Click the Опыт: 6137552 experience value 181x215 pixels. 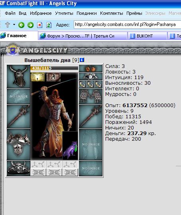(135, 106)
